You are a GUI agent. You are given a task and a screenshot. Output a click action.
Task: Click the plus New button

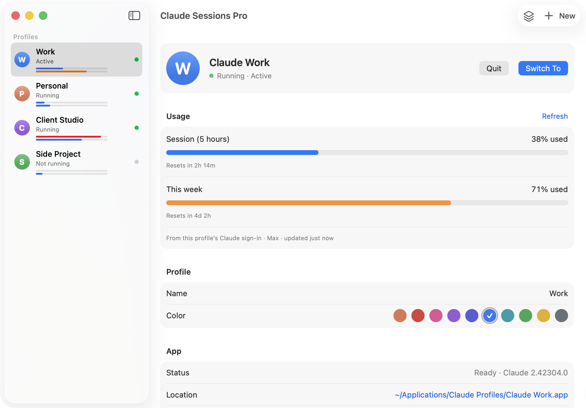[x=560, y=16]
